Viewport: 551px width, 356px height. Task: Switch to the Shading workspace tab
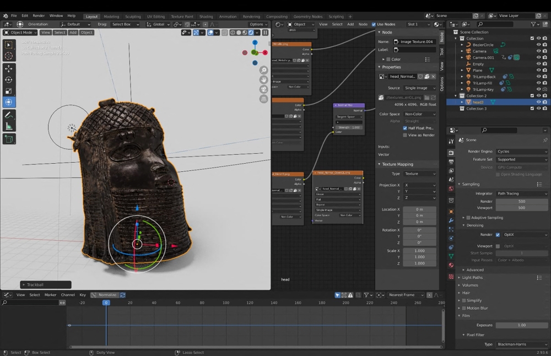(206, 16)
